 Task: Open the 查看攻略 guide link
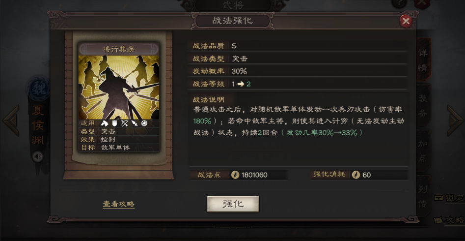tap(119, 204)
